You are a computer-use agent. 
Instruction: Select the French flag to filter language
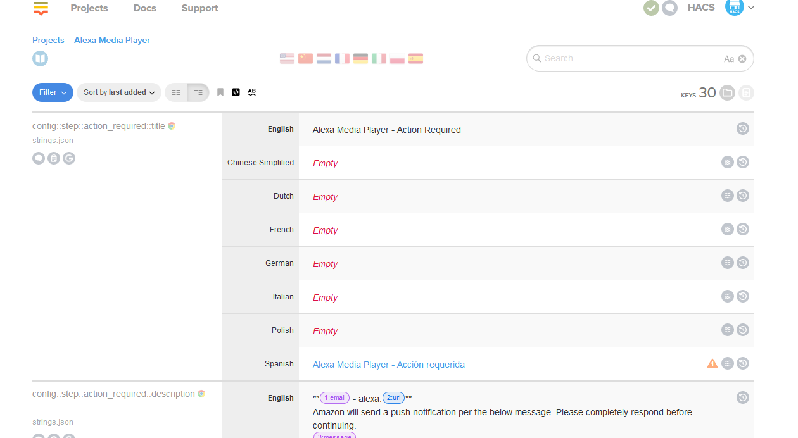click(x=342, y=58)
